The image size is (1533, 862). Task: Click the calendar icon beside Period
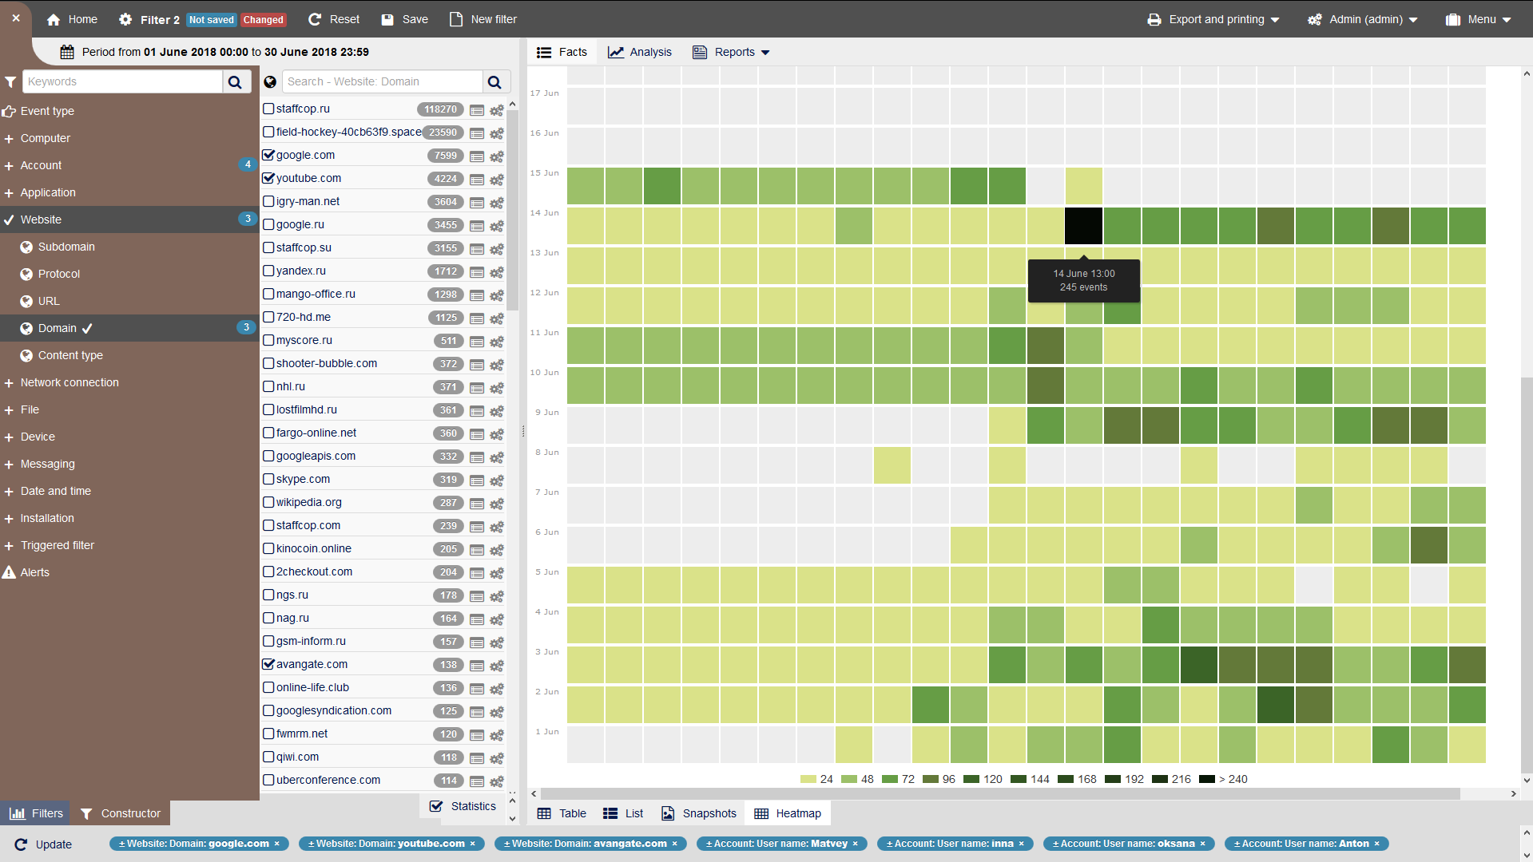pos(67,52)
